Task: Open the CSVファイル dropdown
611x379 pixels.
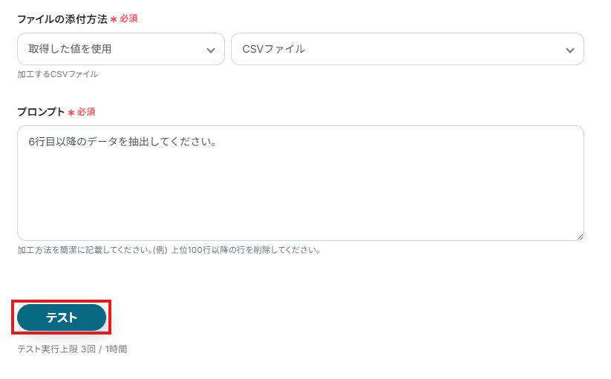Action: (407, 49)
